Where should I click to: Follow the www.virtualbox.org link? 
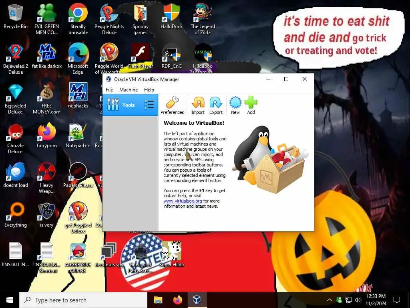[x=183, y=201]
